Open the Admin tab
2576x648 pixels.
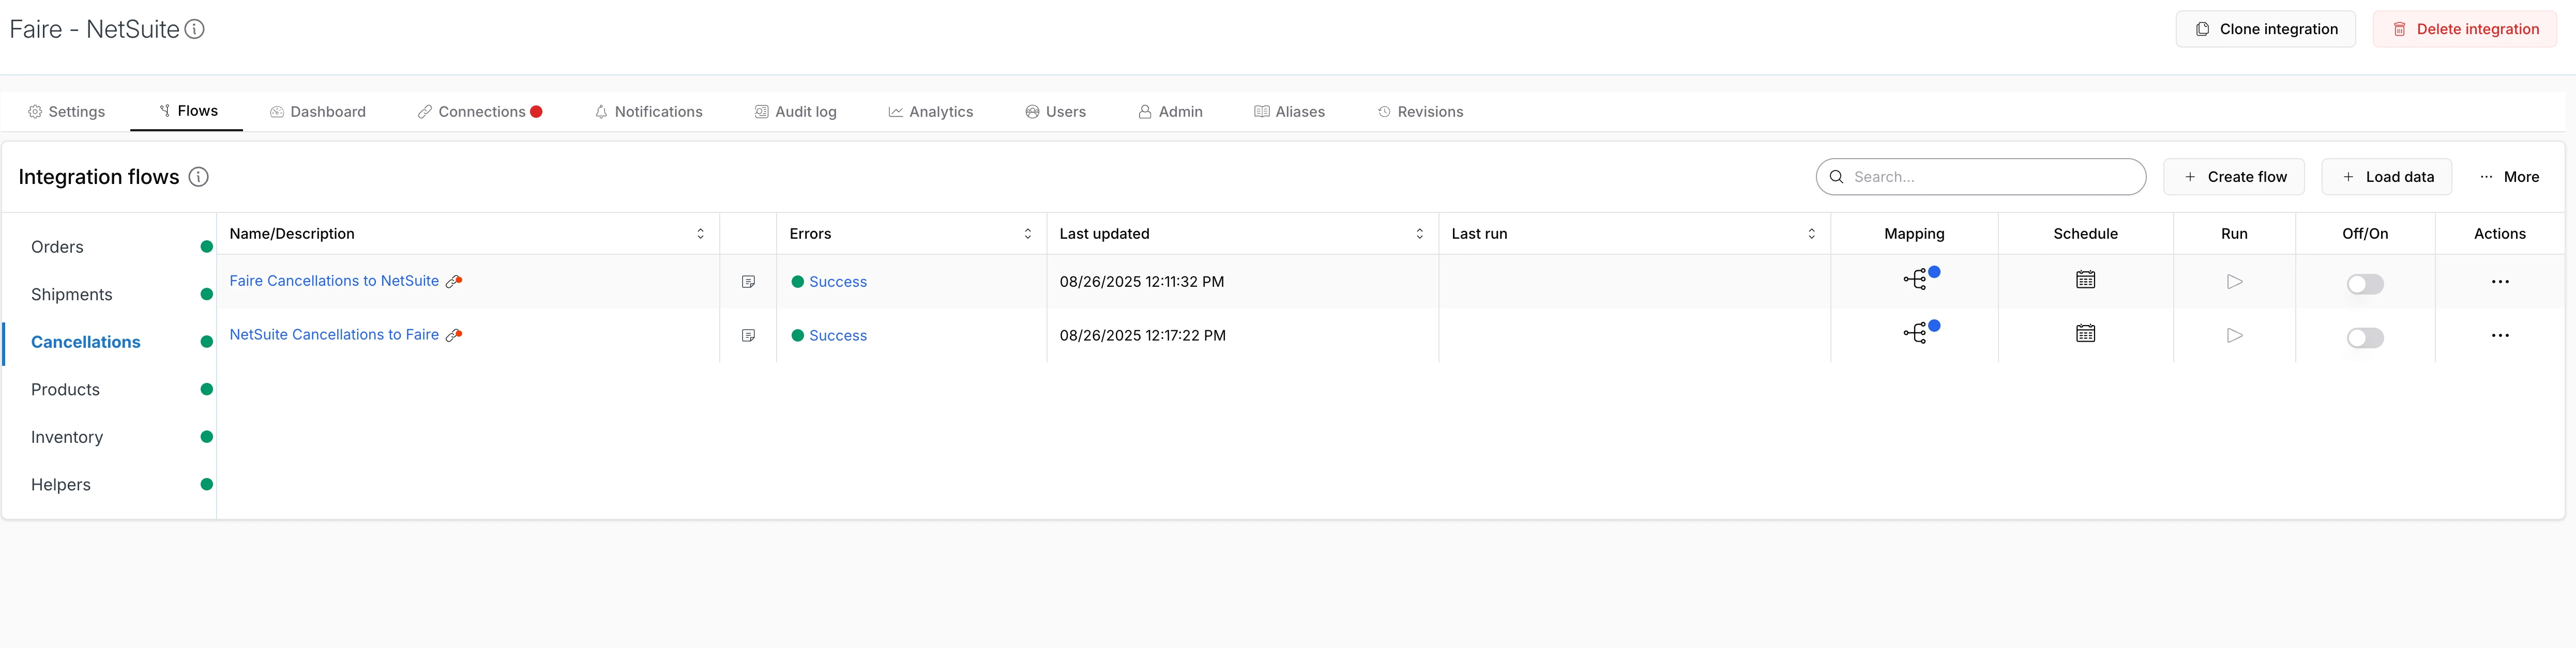click(1170, 112)
